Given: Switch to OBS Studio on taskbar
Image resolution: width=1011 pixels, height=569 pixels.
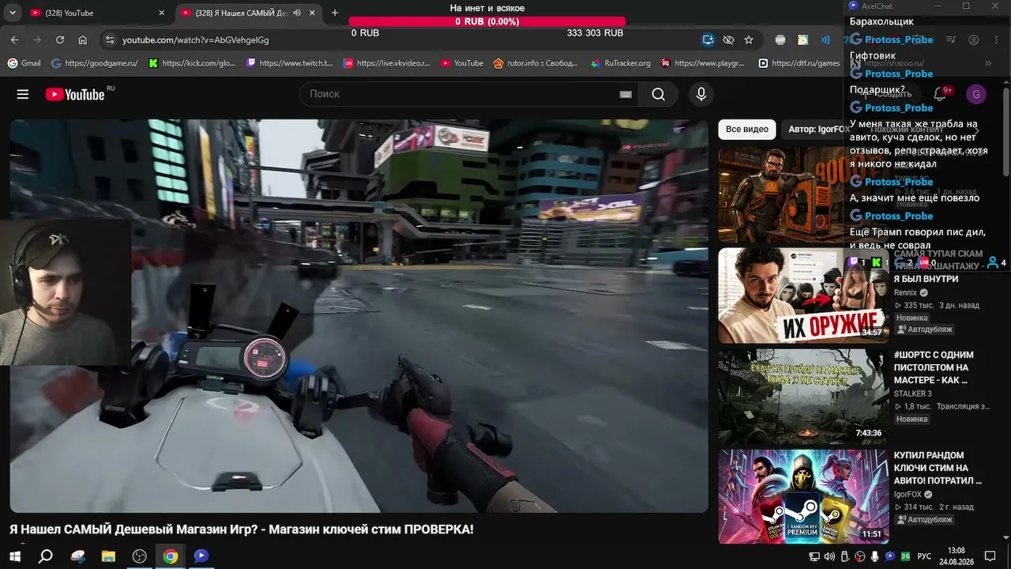Looking at the screenshot, I should pos(140,556).
